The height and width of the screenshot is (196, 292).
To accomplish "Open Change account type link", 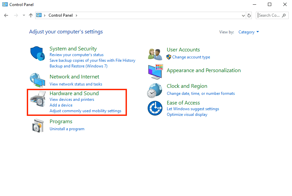I will [x=191, y=57].
